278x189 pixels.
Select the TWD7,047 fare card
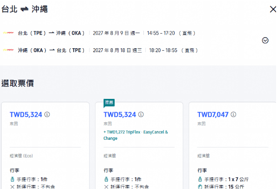click(233, 146)
